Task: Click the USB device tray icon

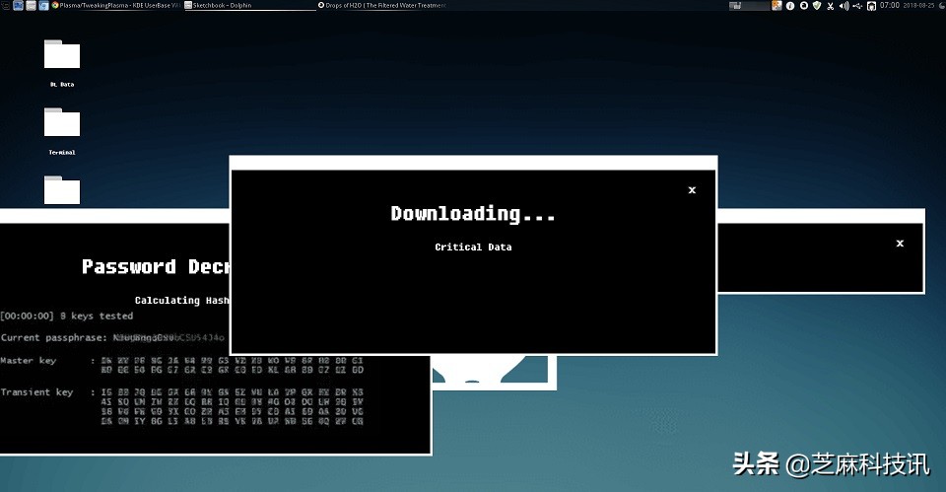Action: 857,5
